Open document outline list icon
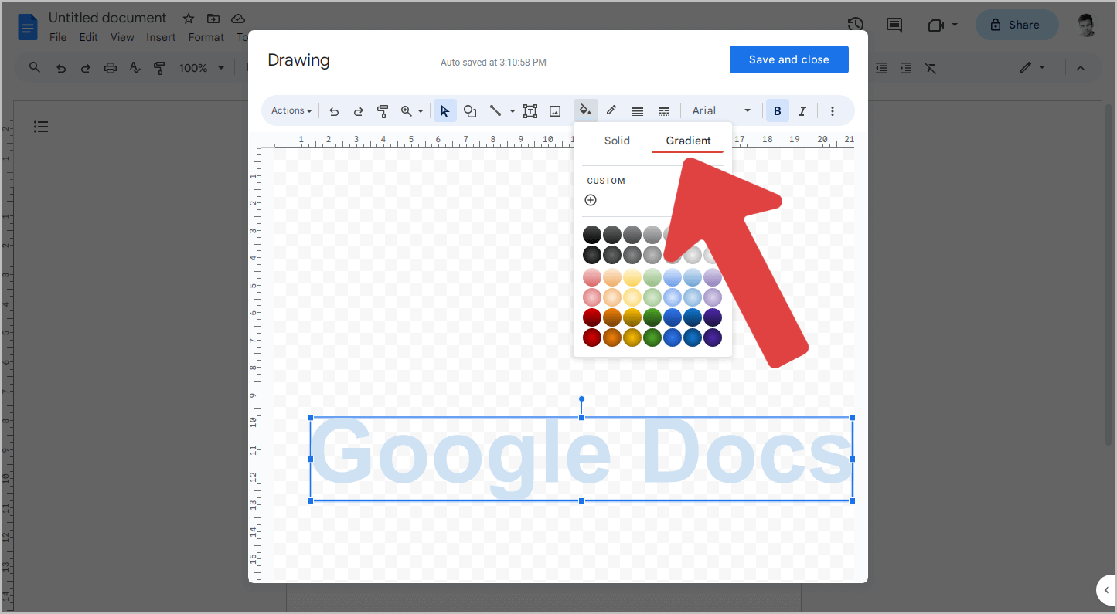Viewport: 1117px width, 614px height. coord(41,127)
